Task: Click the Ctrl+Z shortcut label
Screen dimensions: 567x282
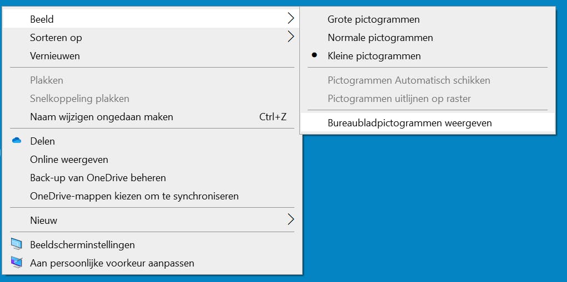Action: [273, 117]
